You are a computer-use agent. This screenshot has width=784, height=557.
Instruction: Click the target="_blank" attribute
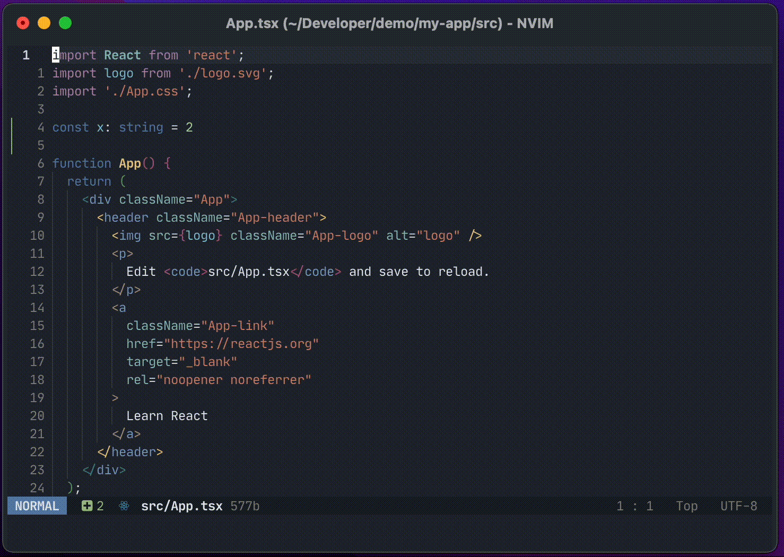coord(182,362)
